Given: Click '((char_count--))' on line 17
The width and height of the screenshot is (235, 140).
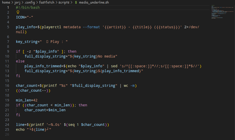Looking at the screenshot, I should [x=33, y=90].
